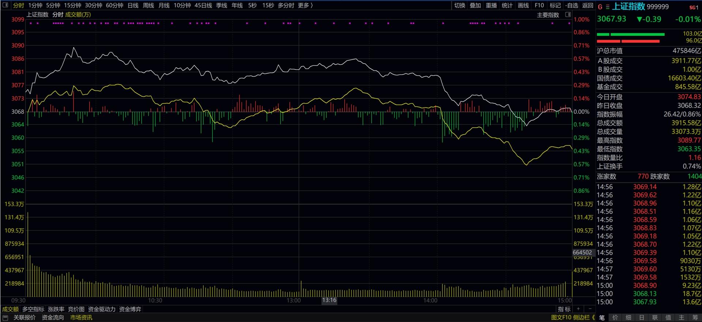Select the 资金驱动力 indicator tab
Image resolution: width=702 pixels, height=322 pixels.
pos(102,309)
